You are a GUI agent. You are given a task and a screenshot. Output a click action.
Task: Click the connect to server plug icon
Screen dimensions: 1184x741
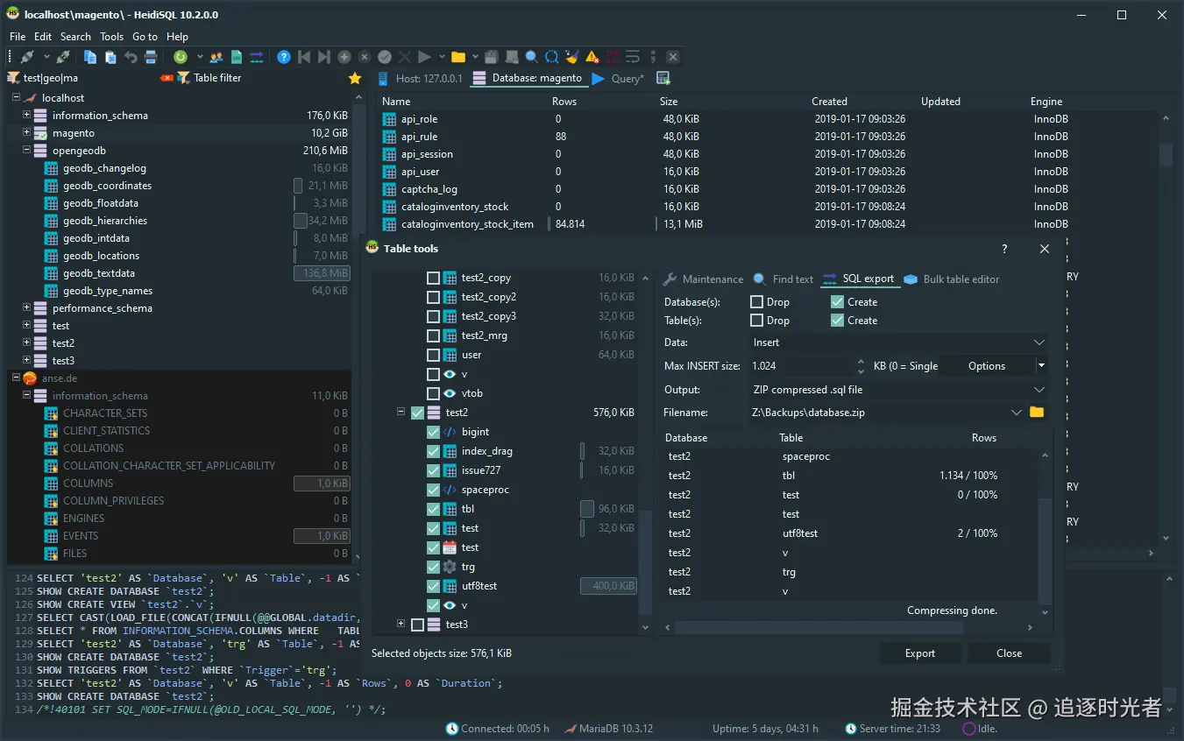tap(28, 57)
